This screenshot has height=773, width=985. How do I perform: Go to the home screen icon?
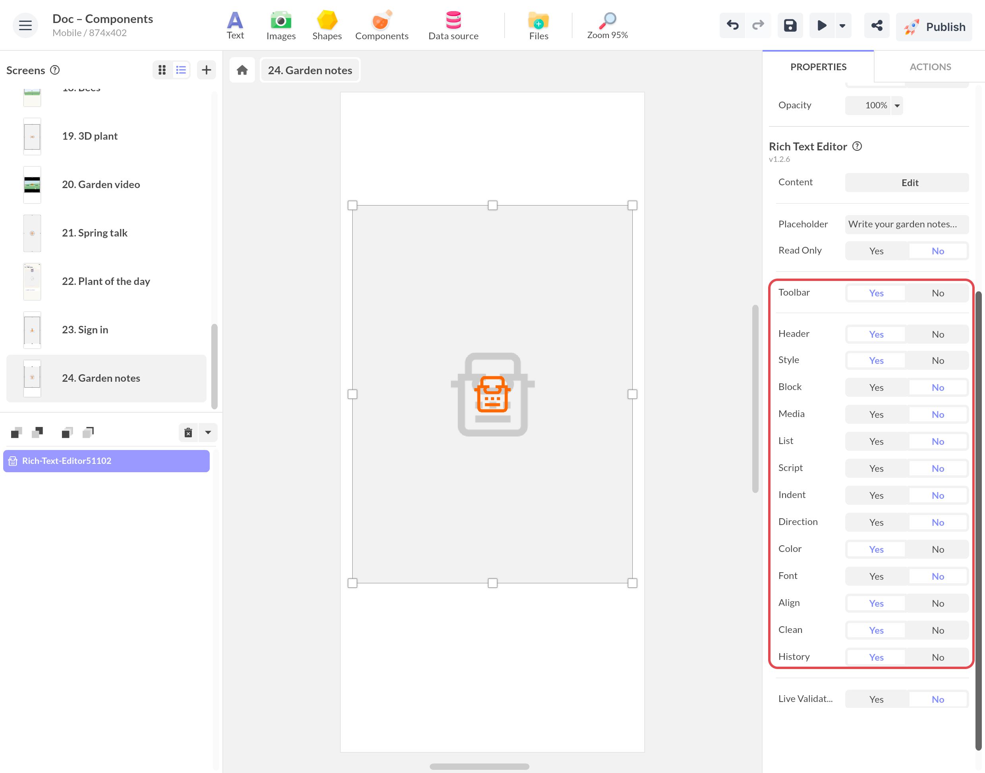[x=242, y=70]
